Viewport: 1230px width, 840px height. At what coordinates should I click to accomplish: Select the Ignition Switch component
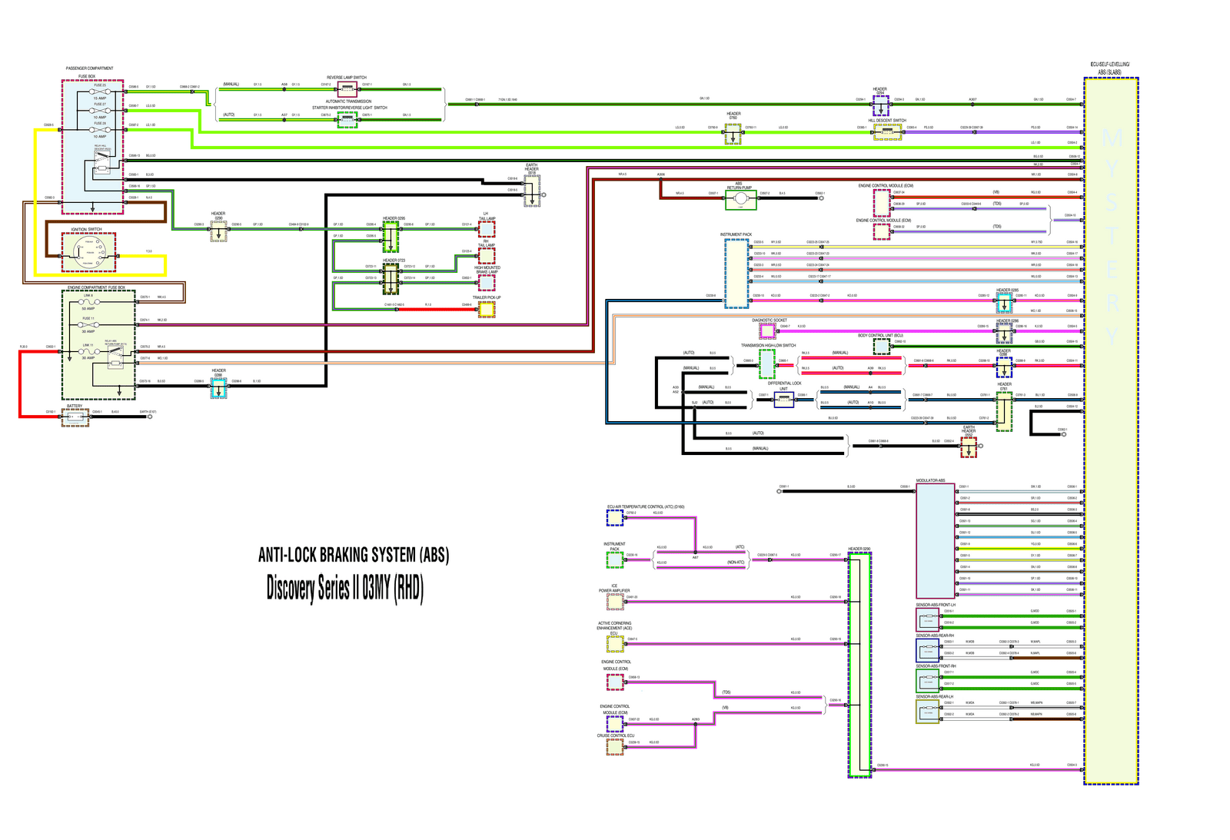point(88,252)
